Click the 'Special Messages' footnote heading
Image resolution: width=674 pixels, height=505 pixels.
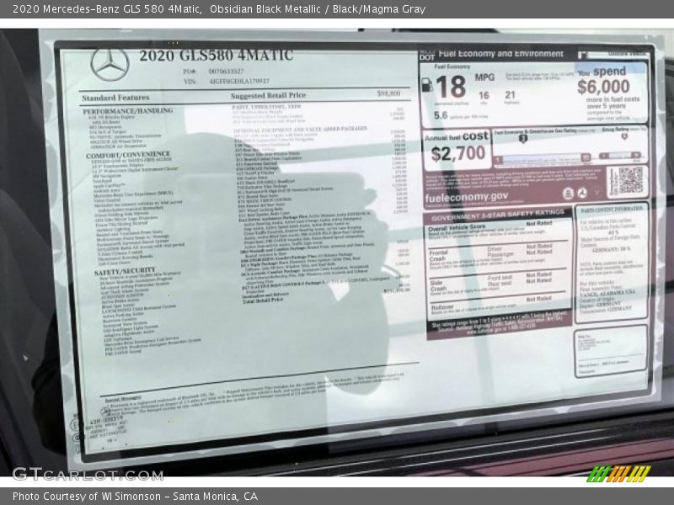[123, 398]
